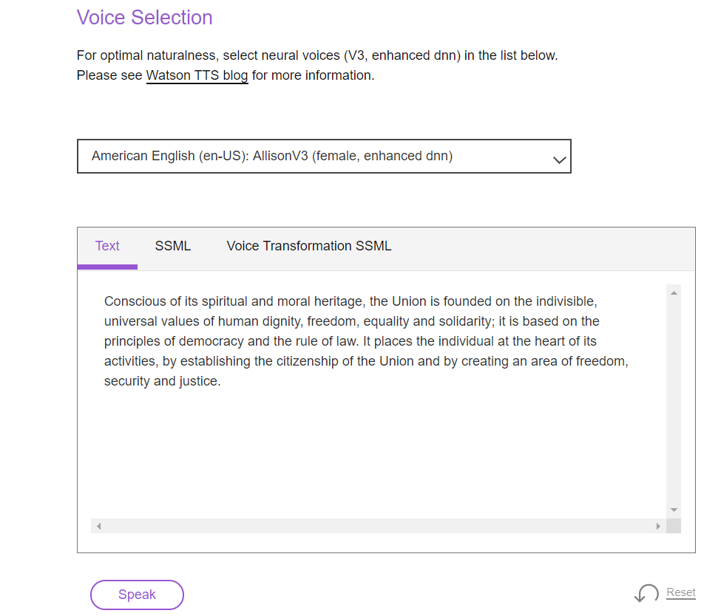This screenshot has height=616, width=721.
Task: Click the text area's scroll down arrow
Action: tap(673, 510)
